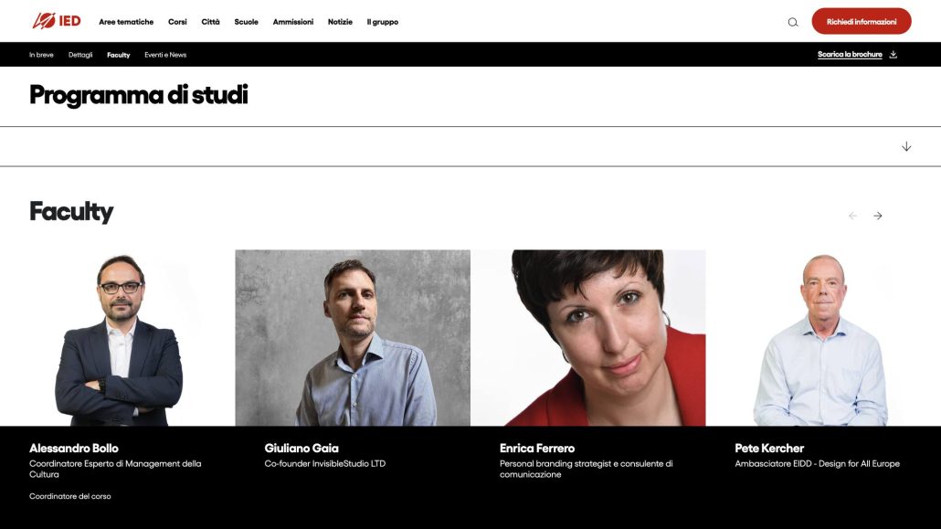
Task: Click the brochure download arrow icon
Action: 893,55
